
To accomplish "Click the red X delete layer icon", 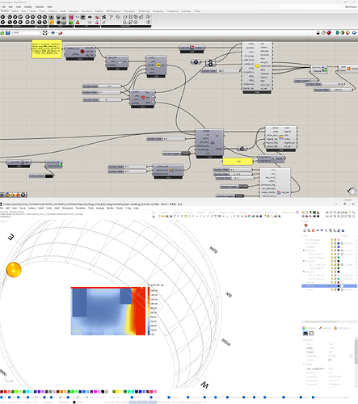I will (313, 230).
